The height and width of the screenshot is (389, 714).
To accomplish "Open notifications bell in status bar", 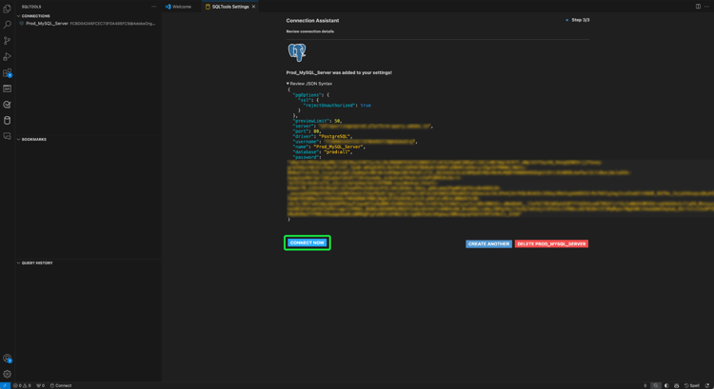I will click(x=707, y=385).
